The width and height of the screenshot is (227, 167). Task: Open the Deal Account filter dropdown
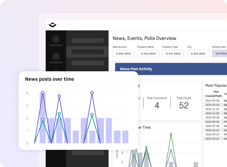(123, 53)
